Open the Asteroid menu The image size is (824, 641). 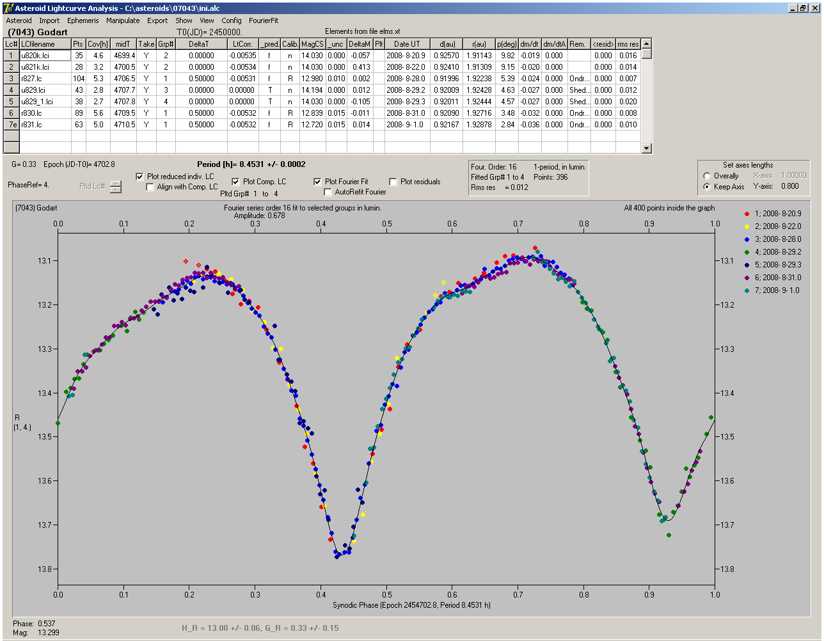pos(19,20)
